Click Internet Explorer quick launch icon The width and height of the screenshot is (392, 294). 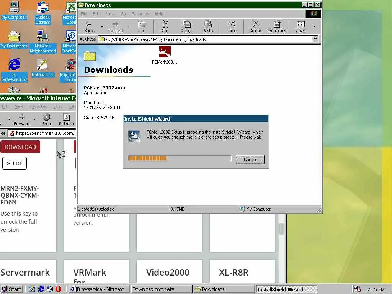pos(41,289)
